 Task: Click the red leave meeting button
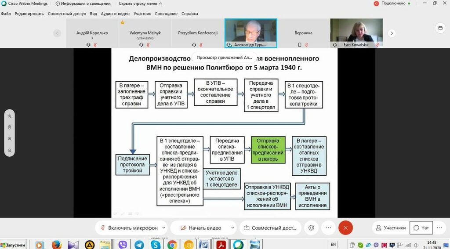coord(345,227)
